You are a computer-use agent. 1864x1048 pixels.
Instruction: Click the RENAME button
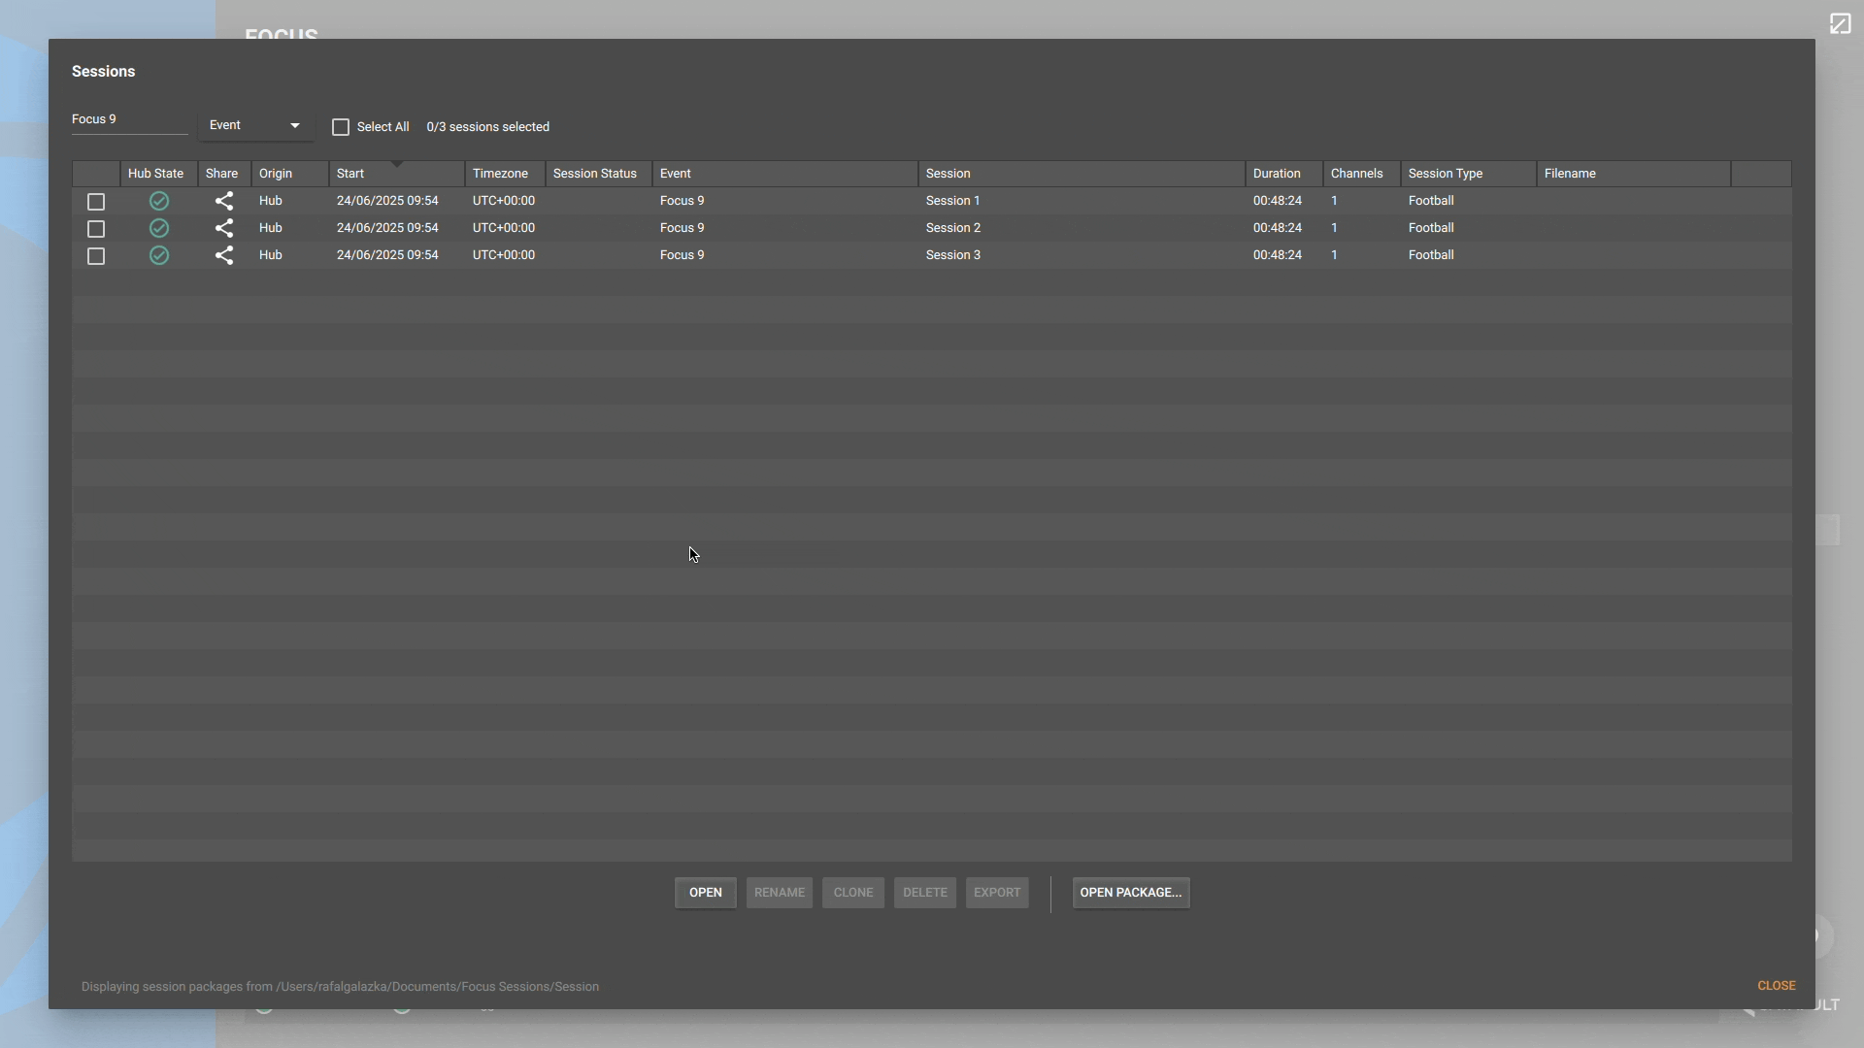tap(780, 893)
